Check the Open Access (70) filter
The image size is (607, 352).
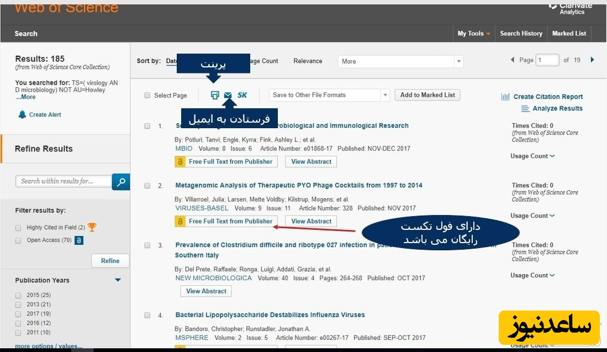[x=18, y=240]
